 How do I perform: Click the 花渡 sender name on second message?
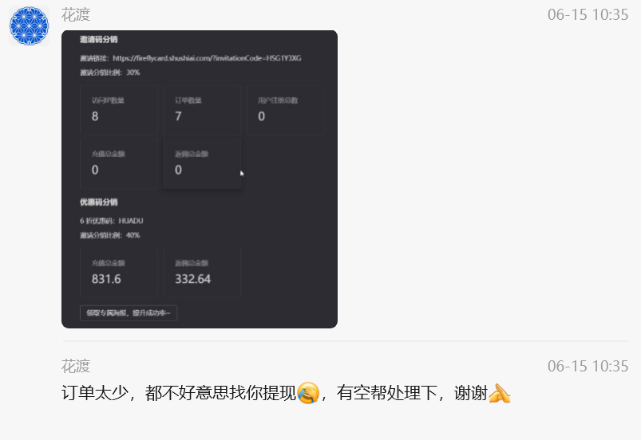pyautogui.click(x=76, y=366)
